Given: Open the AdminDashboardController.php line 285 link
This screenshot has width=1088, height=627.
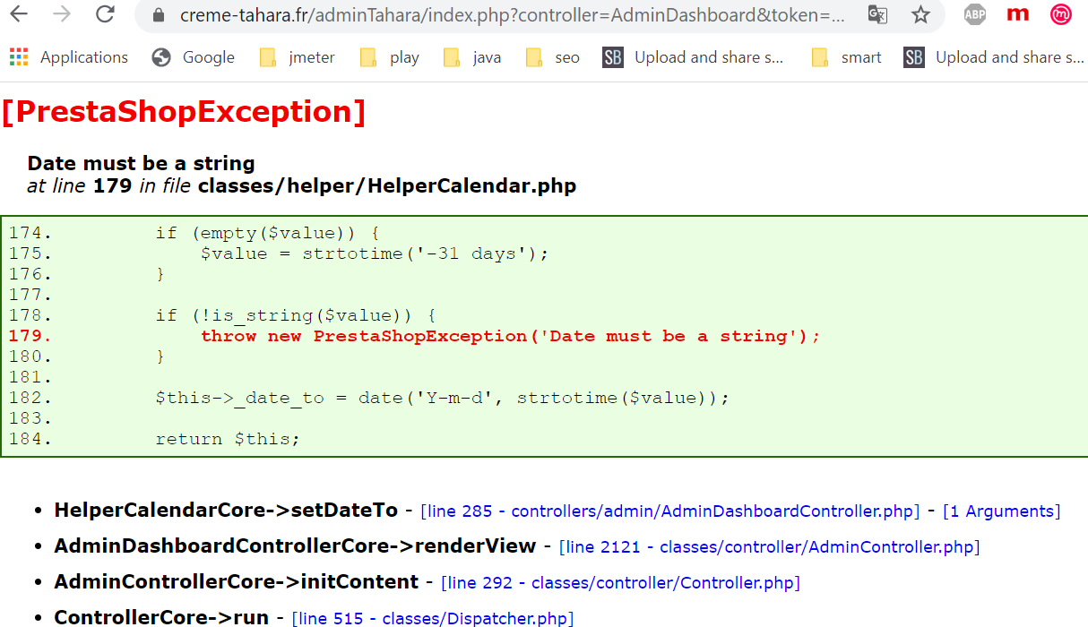Looking at the screenshot, I should click(670, 511).
